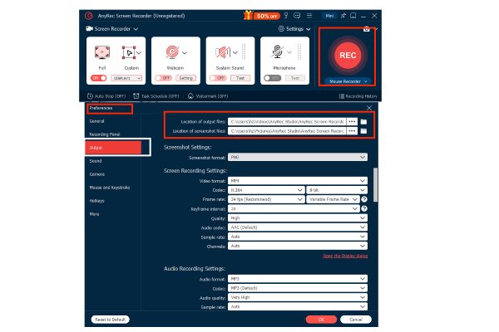Viewport: 499px width, 332px height.
Task: Open the Variable Frame Rate dropdown
Action: 333,199
